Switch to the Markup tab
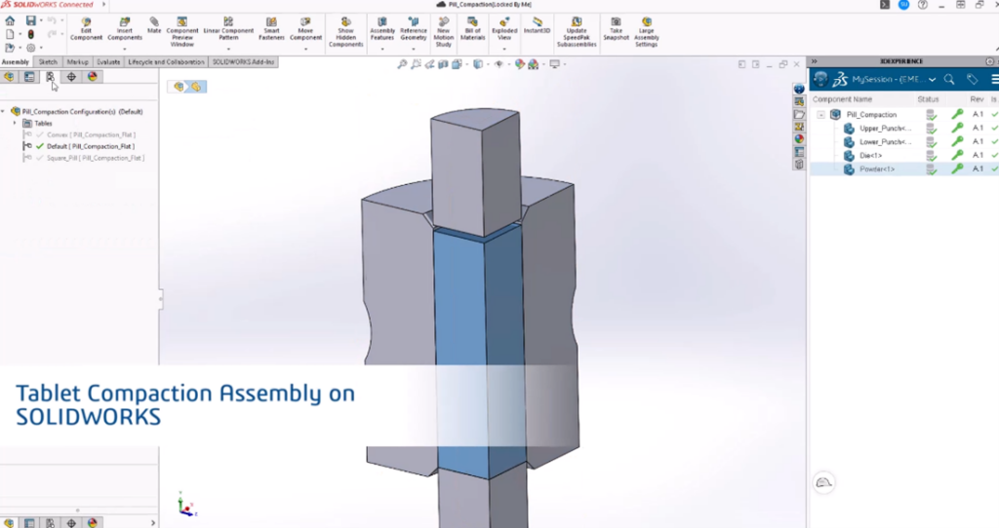 [78, 61]
